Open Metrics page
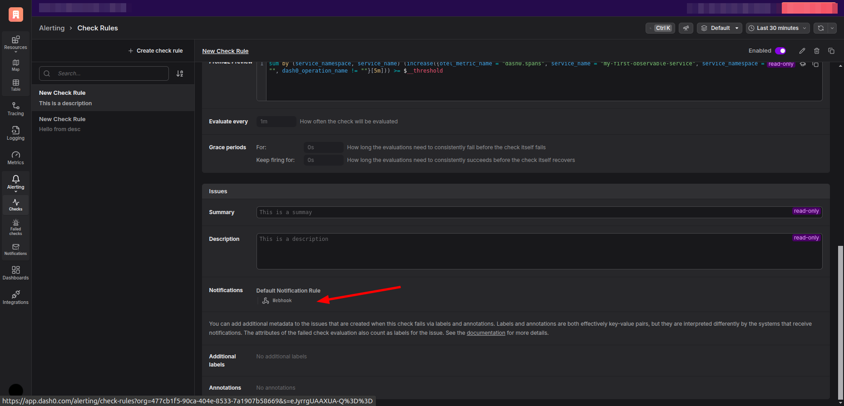 tap(15, 158)
